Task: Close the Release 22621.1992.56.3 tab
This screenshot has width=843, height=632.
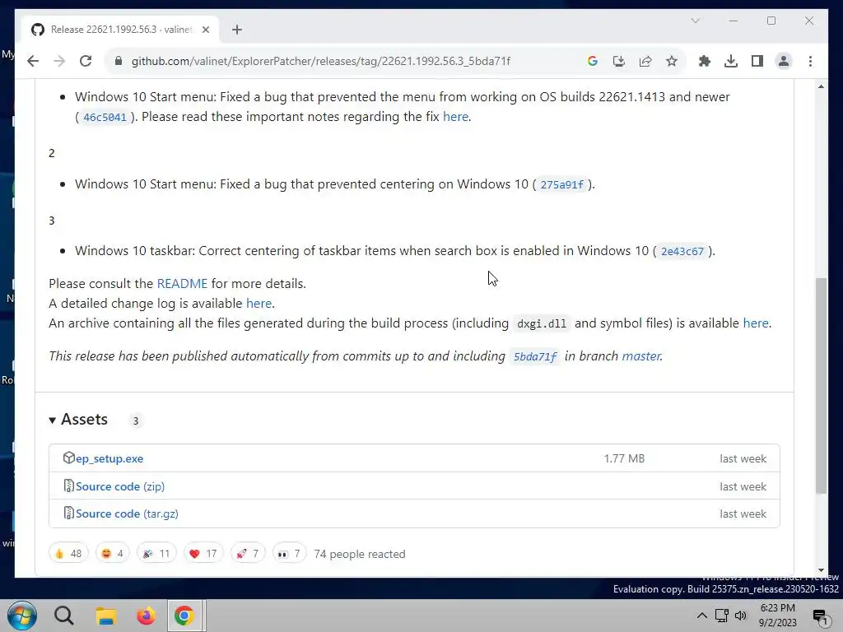Action: [205, 30]
